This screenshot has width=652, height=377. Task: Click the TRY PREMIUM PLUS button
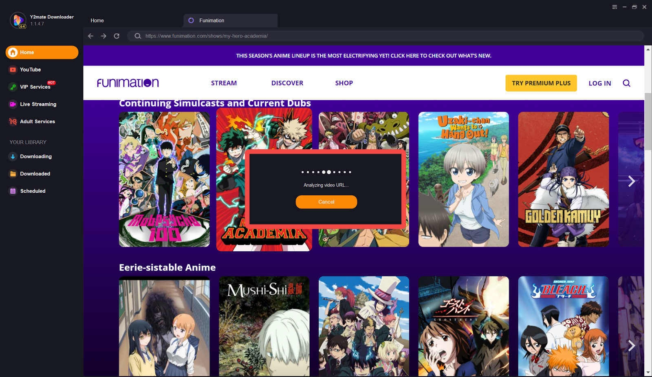click(x=541, y=83)
